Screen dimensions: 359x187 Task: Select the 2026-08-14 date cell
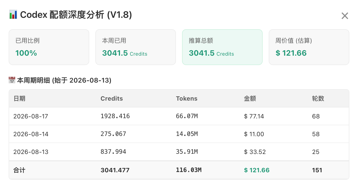31,134
